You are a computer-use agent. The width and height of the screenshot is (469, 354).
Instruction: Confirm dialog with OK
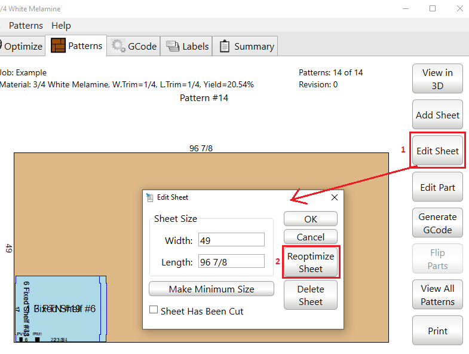click(x=310, y=219)
